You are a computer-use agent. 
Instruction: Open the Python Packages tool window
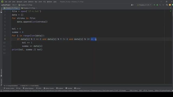point(28,88)
